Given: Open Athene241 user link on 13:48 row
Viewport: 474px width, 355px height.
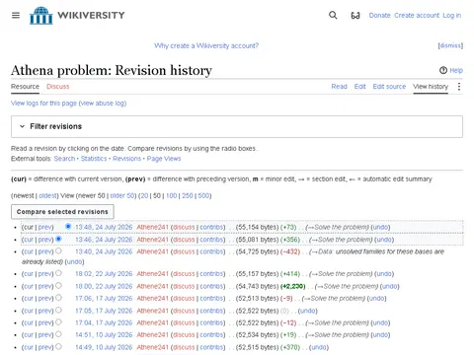Looking at the screenshot, I should pyautogui.click(x=152, y=227).
